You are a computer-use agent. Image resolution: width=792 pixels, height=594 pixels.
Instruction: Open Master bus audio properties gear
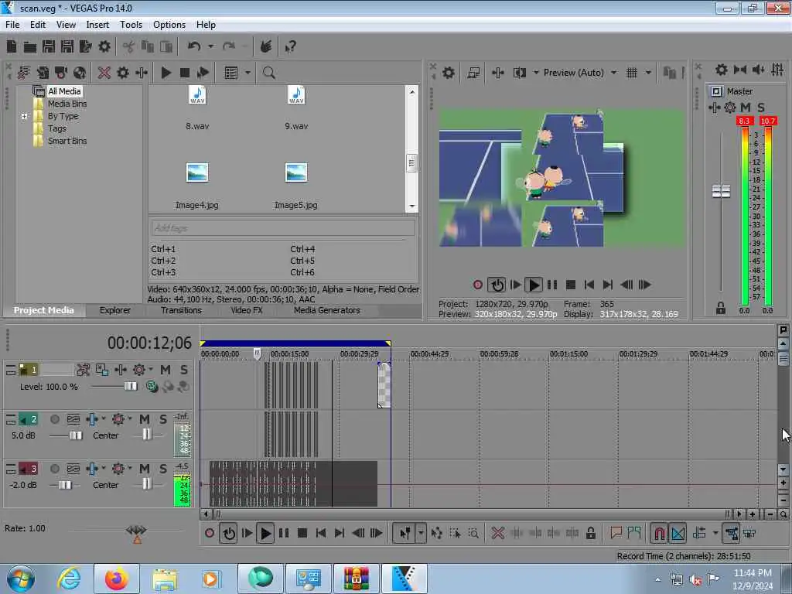(x=730, y=107)
